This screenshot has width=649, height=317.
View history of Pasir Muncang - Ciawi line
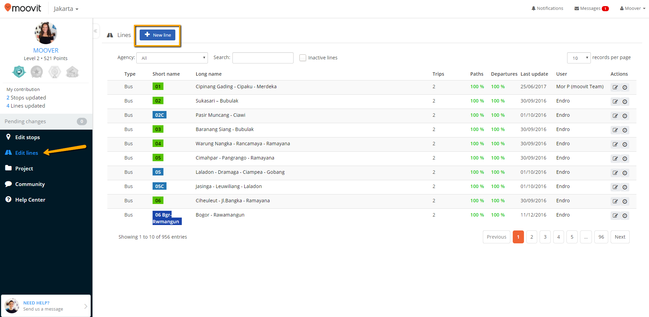click(x=625, y=116)
